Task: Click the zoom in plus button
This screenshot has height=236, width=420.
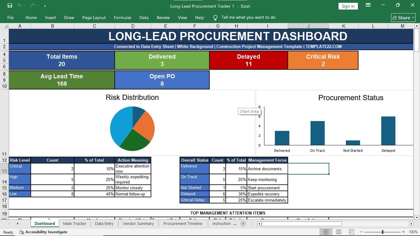Action: pyautogui.click(x=403, y=232)
